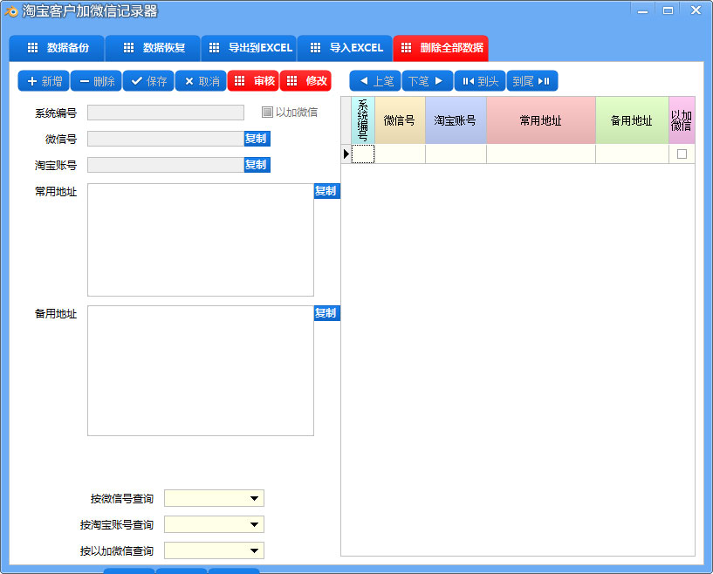The height and width of the screenshot is (574, 713).
Task: Click the 数据恢复 restore button
Action: (x=153, y=48)
